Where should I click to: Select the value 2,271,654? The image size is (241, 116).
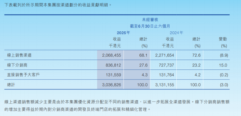pyautogui.click(x=164, y=55)
